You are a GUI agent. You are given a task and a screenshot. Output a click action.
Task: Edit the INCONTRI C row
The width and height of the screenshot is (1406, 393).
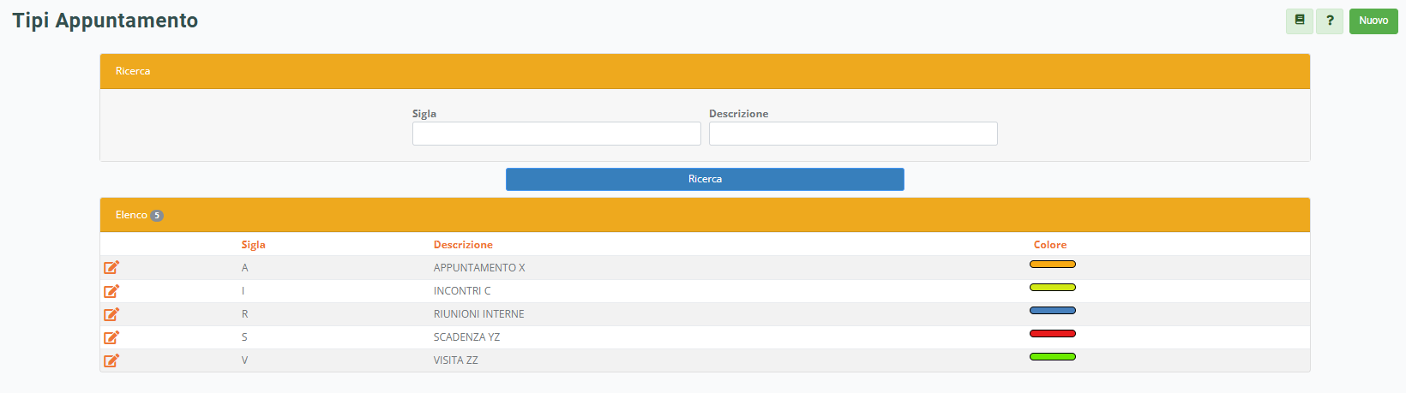pos(111,291)
